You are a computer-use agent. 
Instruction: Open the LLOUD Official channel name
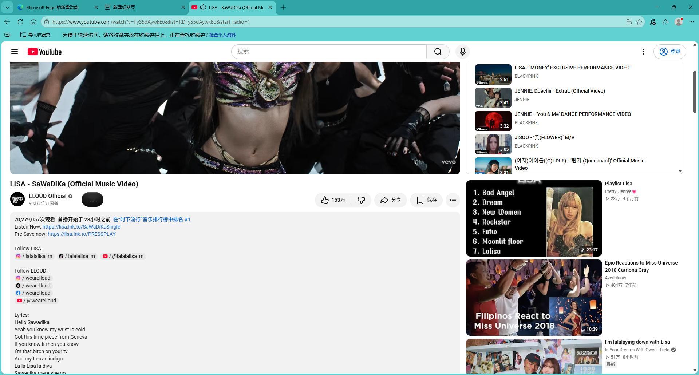(48, 196)
